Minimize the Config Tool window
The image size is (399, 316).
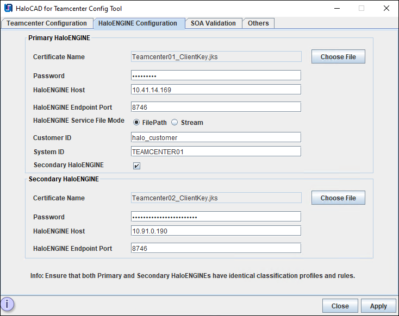[x=337, y=8]
